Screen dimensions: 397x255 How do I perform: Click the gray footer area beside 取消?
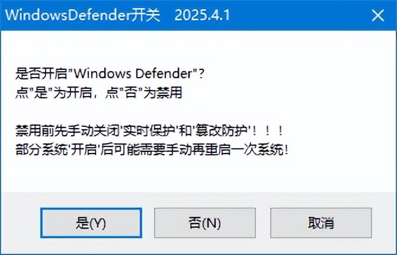point(382,223)
